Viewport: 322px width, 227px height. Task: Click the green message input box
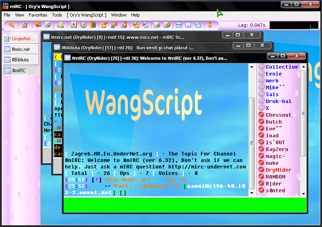coord(184,204)
